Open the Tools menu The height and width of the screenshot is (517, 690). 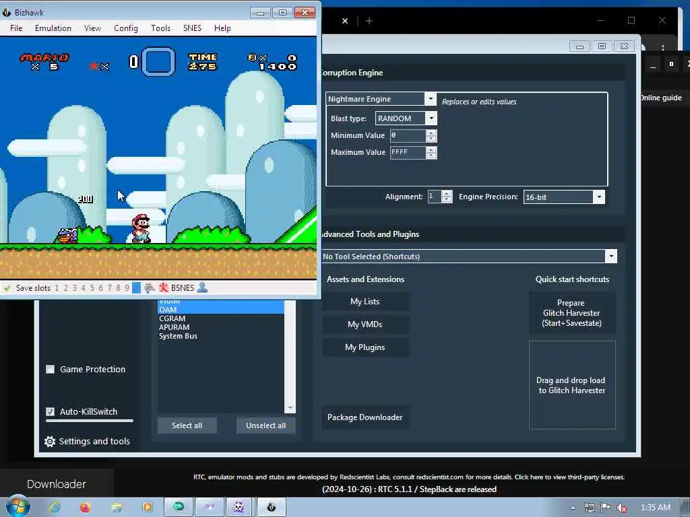pos(160,28)
